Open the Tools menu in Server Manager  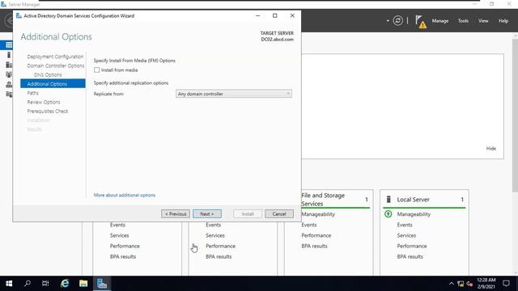tap(463, 21)
